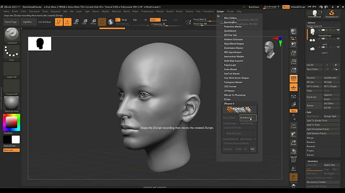The image size is (345, 193).
Task: Click the End Record button
Action: [x=248, y=118]
